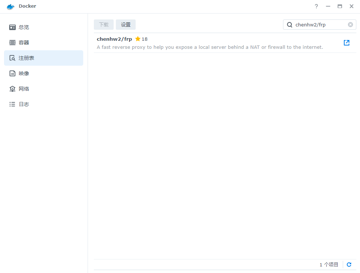Click the 注册表 registry search icon

(12, 58)
